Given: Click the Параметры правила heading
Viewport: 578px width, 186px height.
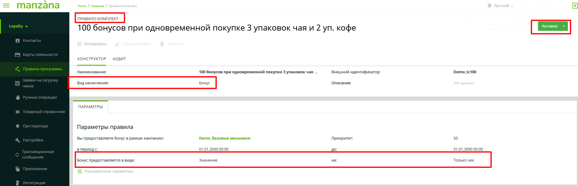Looking at the screenshot, I should (105, 127).
